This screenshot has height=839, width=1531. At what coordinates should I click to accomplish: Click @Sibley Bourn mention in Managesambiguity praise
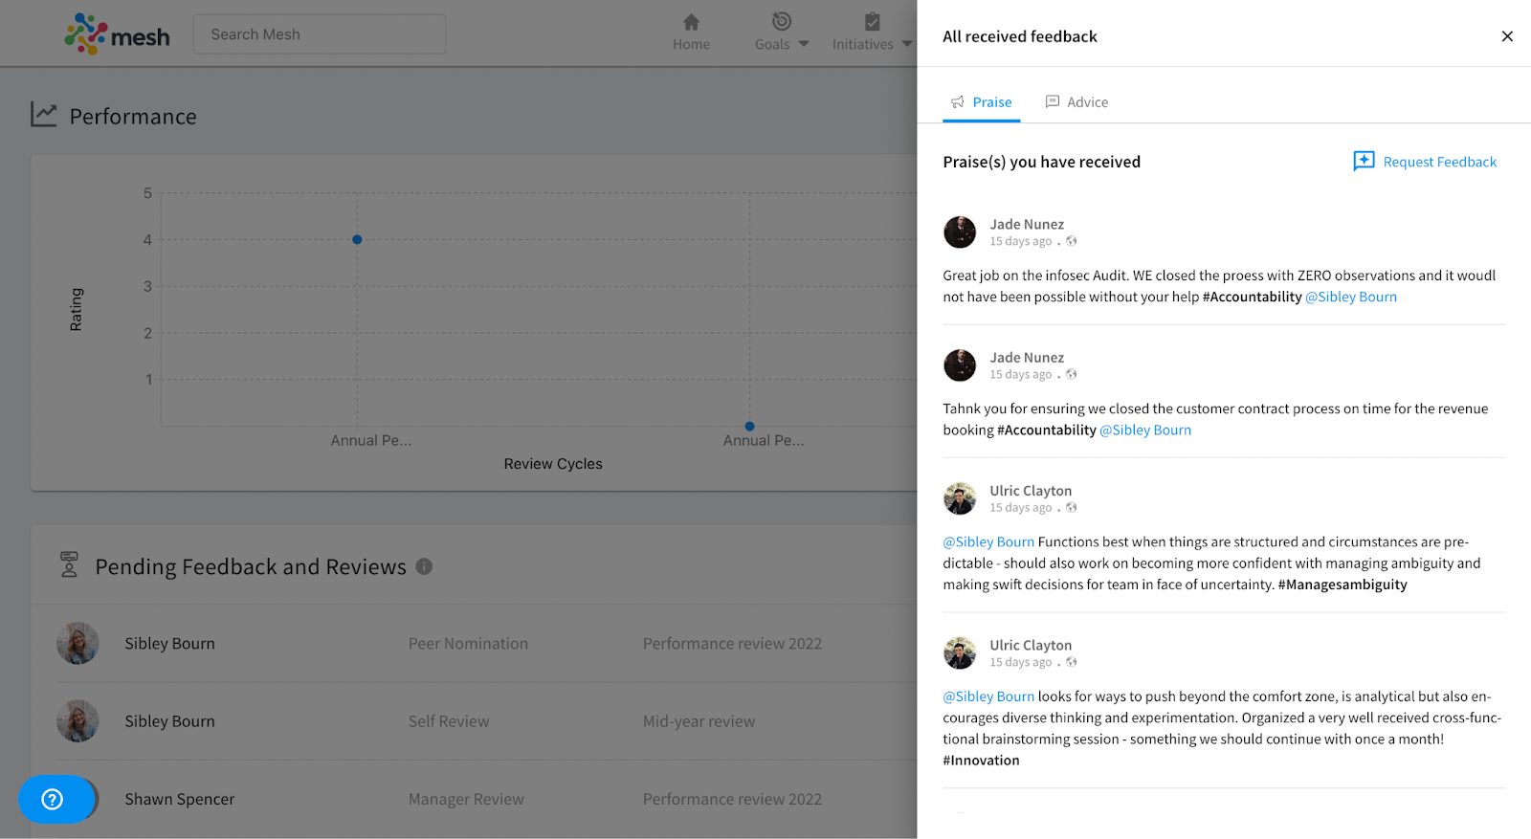[x=988, y=541]
